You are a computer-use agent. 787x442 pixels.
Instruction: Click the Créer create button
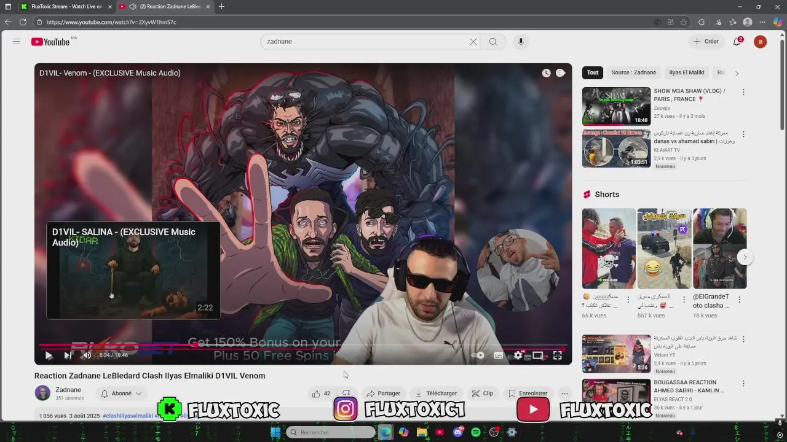click(x=706, y=42)
